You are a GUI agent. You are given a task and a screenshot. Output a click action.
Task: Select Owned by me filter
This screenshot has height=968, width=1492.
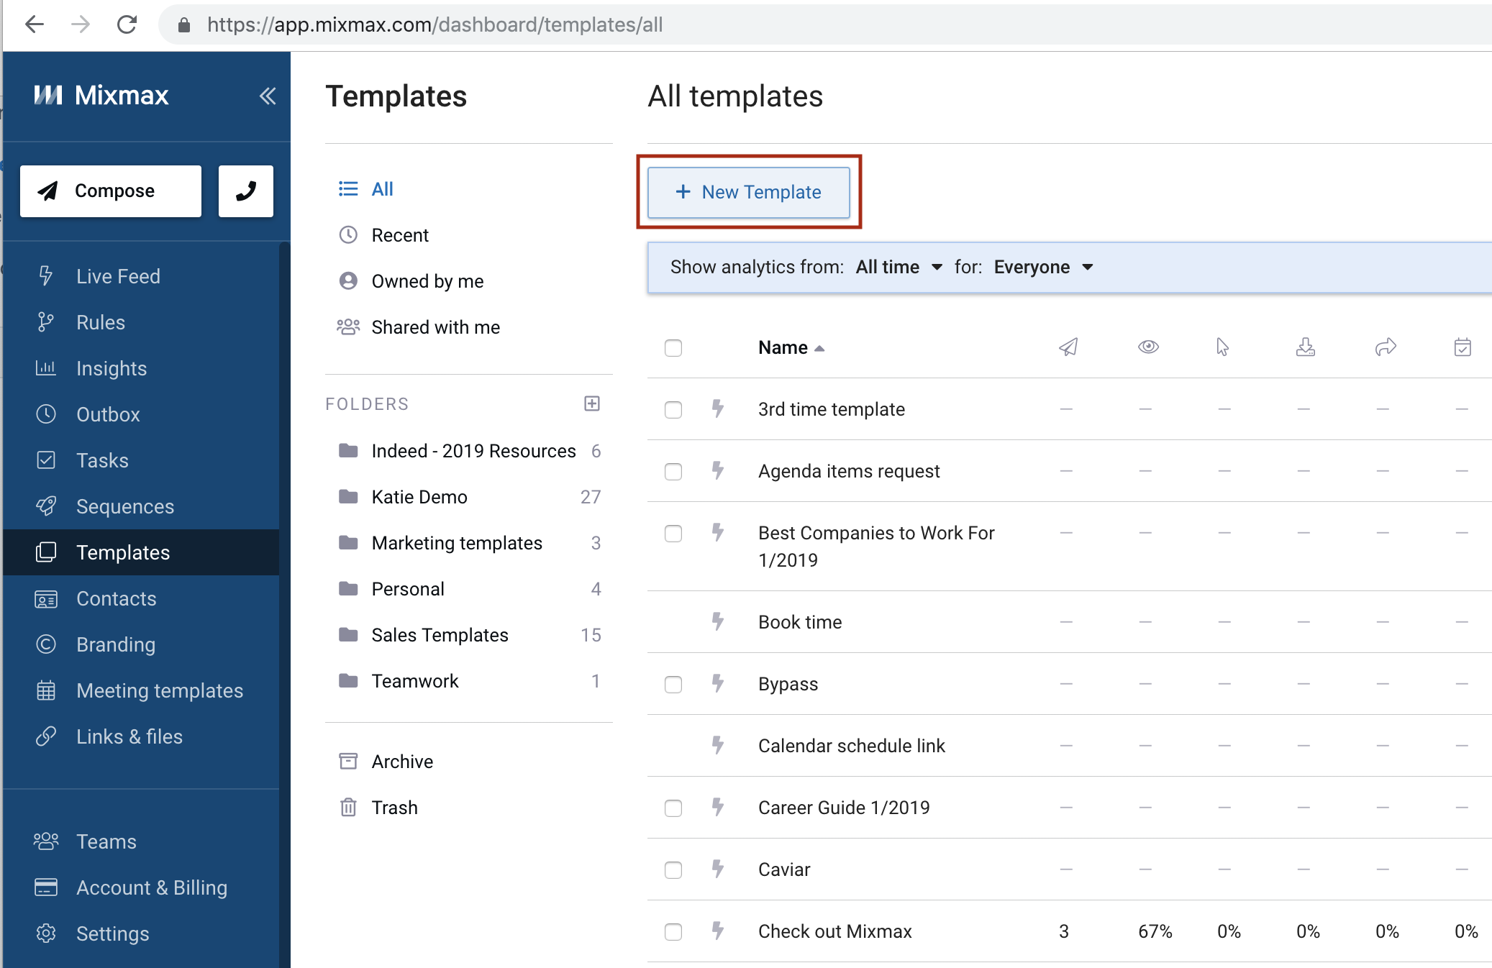(427, 281)
